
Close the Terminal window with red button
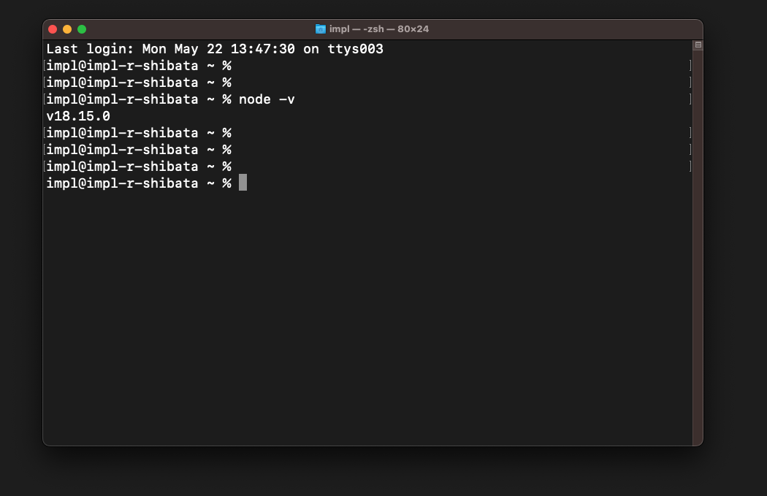tap(53, 29)
